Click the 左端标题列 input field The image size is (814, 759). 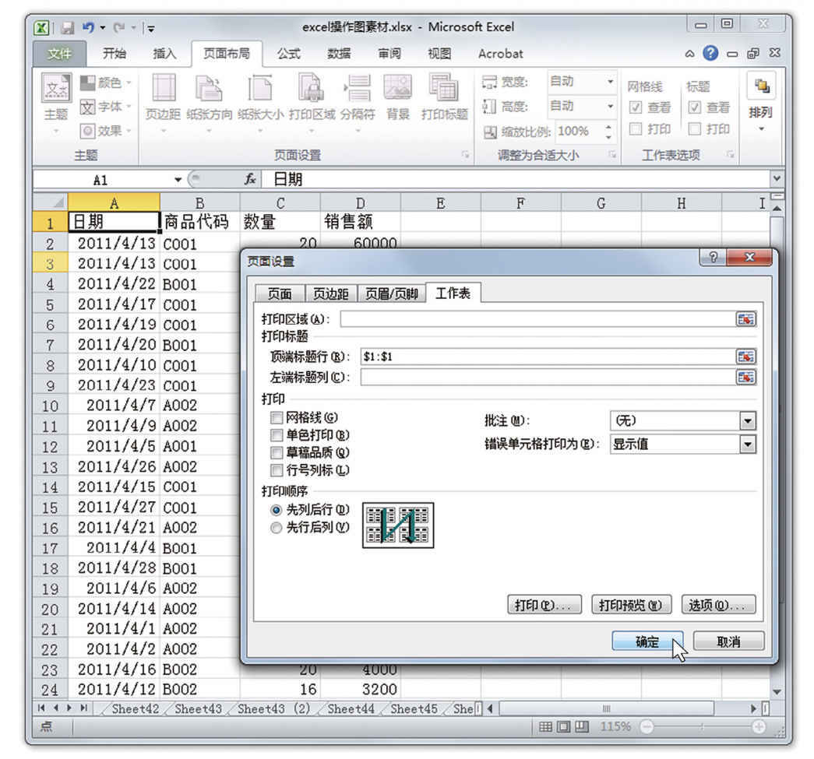click(547, 378)
